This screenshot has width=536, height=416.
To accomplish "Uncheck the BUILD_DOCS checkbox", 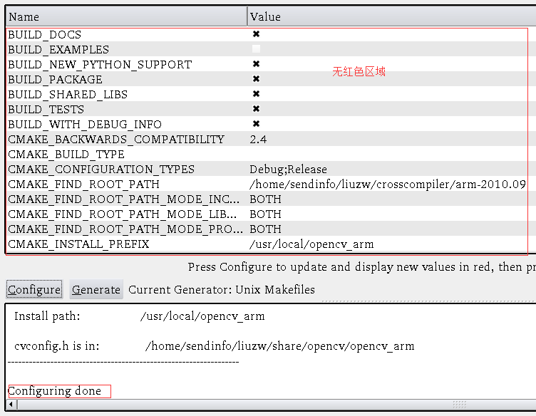I will 256,33.
